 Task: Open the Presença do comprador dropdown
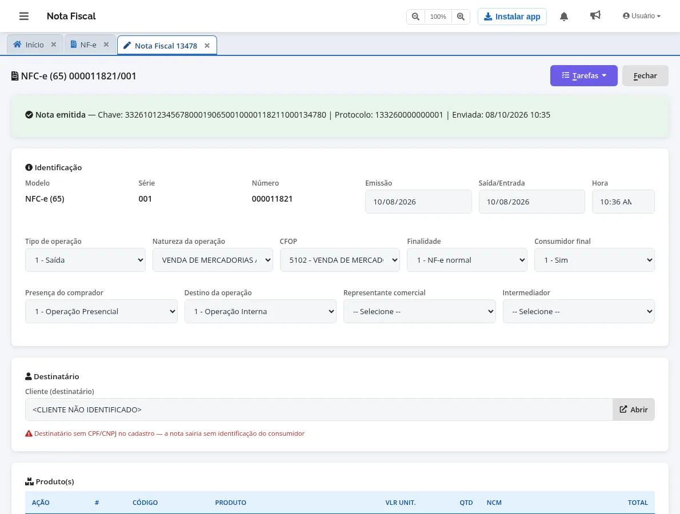click(x=101, y=311)
